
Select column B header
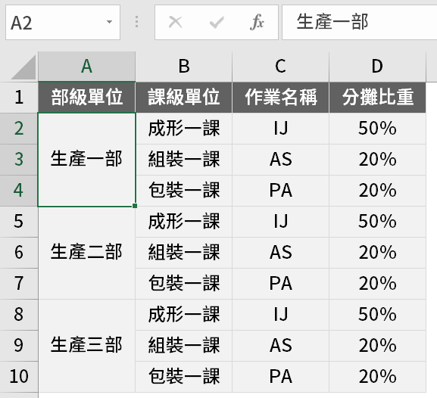pos(184,67)
